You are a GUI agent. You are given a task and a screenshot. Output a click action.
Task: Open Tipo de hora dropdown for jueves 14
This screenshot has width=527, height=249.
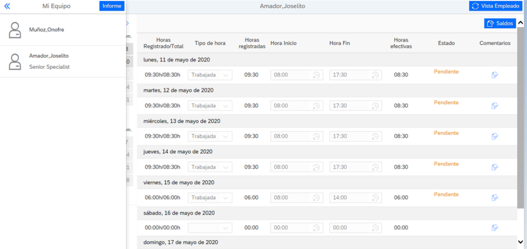click(x=210, y=167)
